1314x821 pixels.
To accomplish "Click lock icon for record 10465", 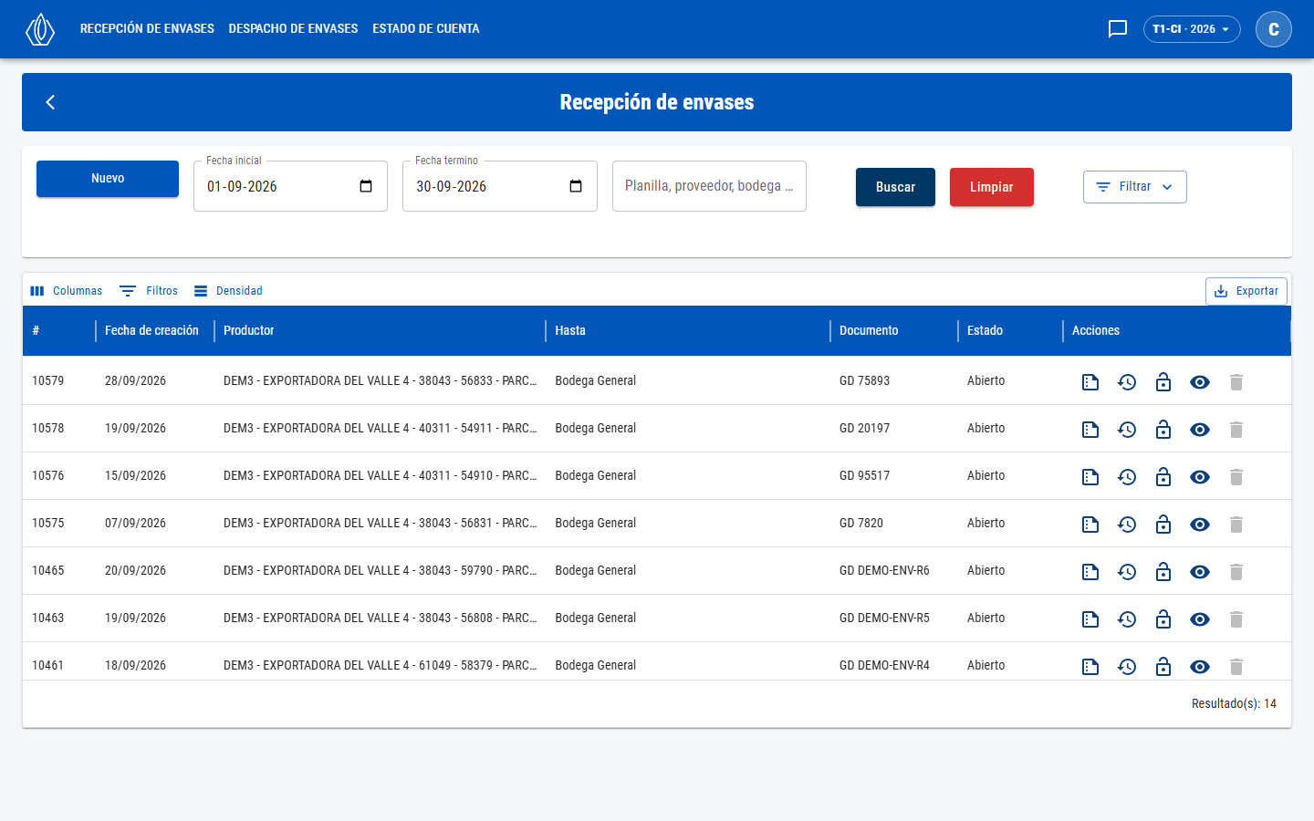I will 1163,572.
